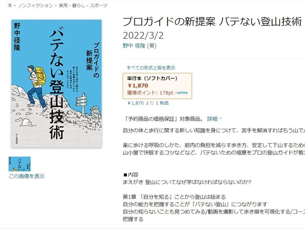Select 単行本 (ソフトカバー) format box

point(157,86)
